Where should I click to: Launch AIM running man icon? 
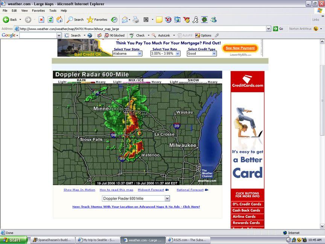tap(195, 20)
